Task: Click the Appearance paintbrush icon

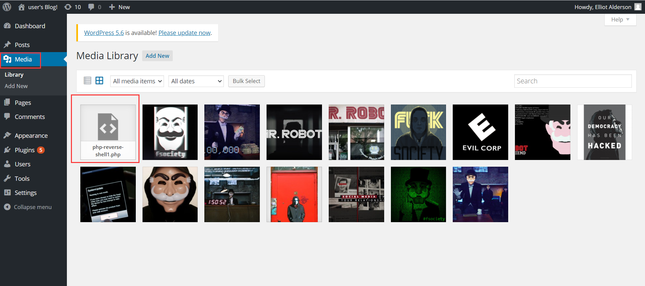Action: pos(7,135)
